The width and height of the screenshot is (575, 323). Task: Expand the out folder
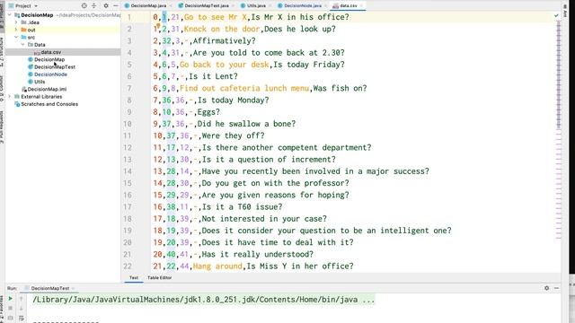[16, 30]
